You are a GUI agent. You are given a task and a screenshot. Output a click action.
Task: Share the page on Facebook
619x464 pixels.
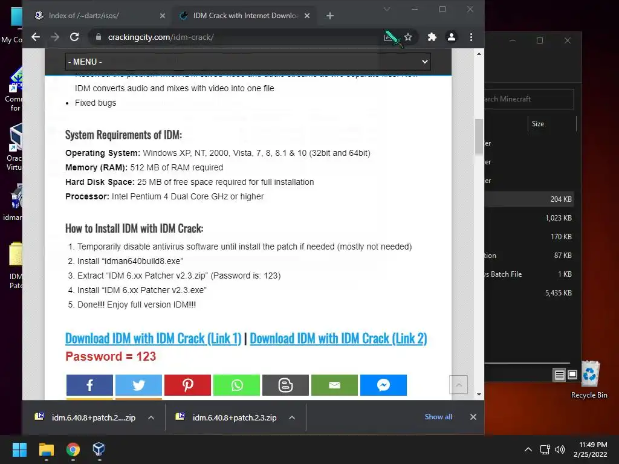click(89, 385)
